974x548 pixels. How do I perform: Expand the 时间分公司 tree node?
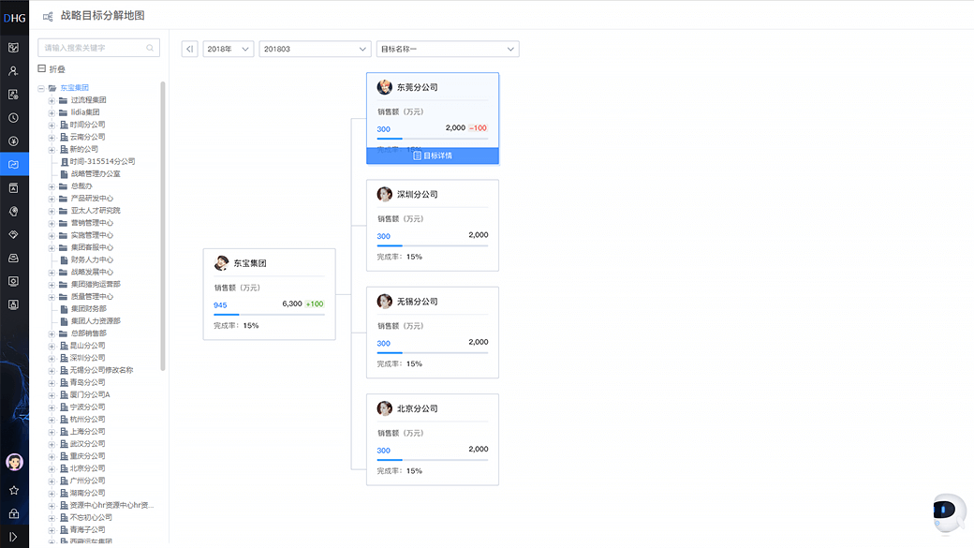(x=52, y=125)
